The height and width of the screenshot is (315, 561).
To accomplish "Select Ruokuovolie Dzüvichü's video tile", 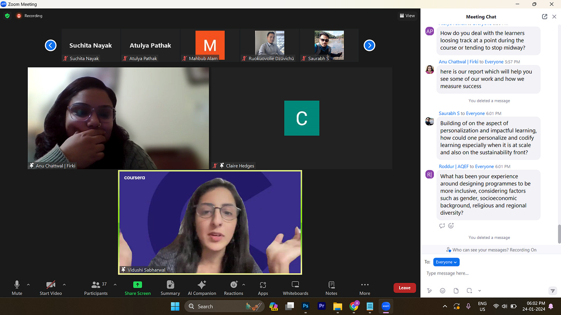I will (269, 45).
